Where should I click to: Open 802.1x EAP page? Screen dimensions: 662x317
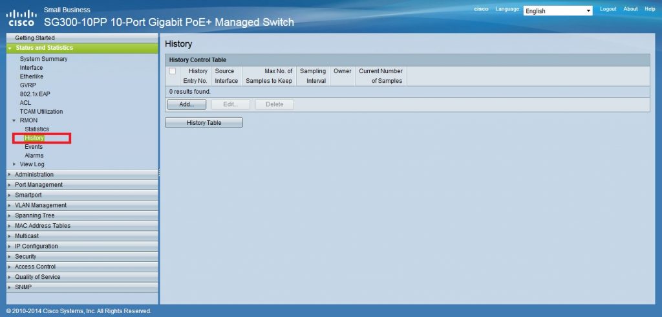coord(35,94)
